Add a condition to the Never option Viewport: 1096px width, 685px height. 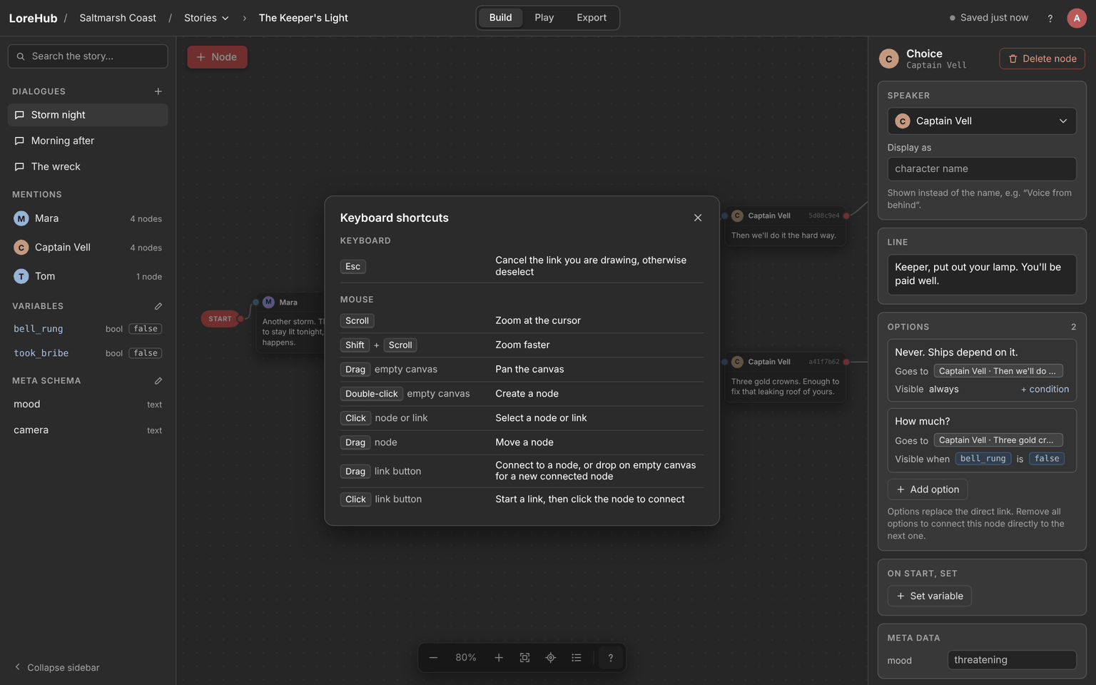pos(1045,390)
